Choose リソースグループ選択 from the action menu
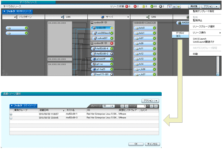 point(204,27)
